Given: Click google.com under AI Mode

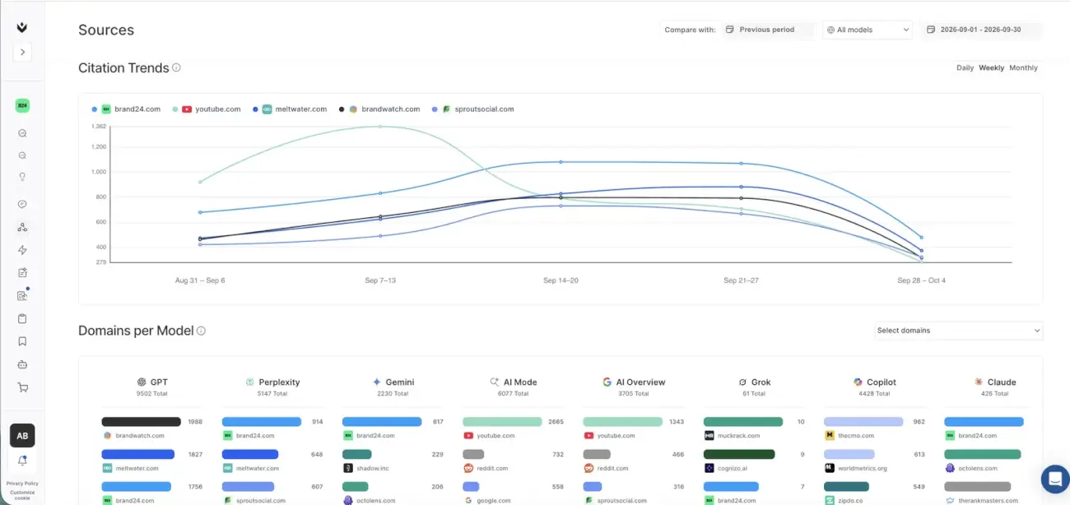Looking at the screenshot, I should pyautogui.click(x=495, y=500).
